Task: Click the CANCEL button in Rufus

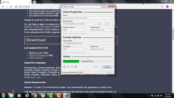Action: tap(107, 67)
